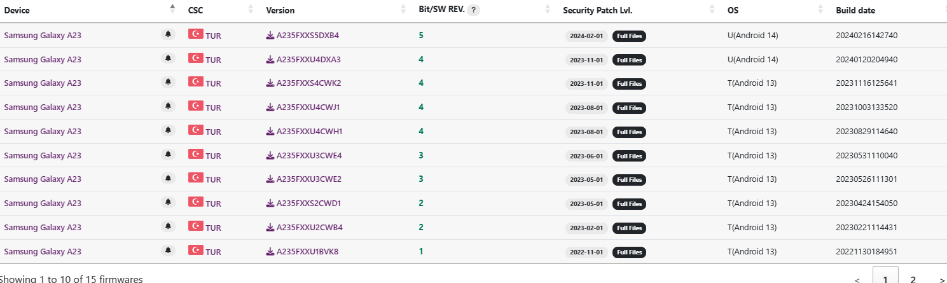The image size is (947, 283).
Task: Sort table by Device column arrows
Action: 172,9
